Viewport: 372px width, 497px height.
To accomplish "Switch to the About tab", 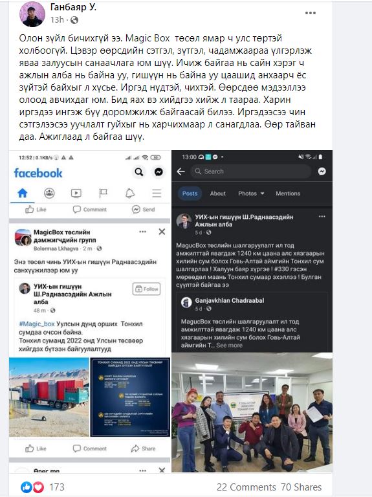I will coord(217,193).
